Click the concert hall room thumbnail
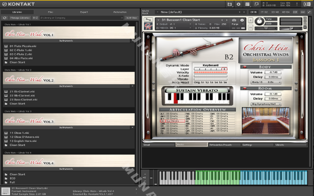Viewport: 314px width, 196px height. pos(266,121)
